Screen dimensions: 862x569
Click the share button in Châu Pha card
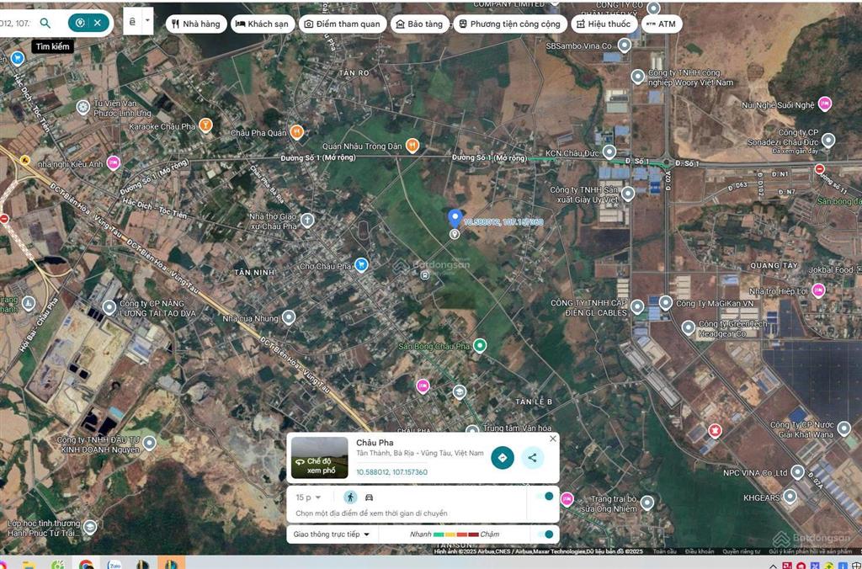532,457
